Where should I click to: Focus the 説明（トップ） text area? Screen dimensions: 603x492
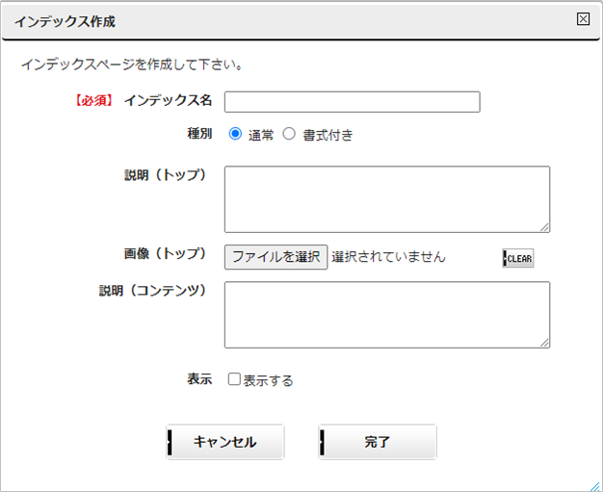coord(387,199)
